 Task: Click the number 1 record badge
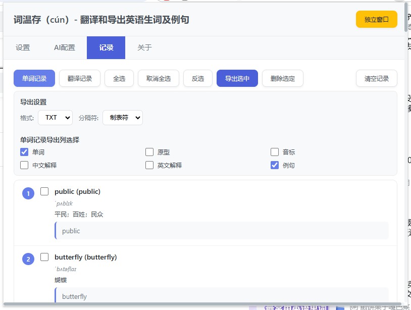tap(28, 194)
